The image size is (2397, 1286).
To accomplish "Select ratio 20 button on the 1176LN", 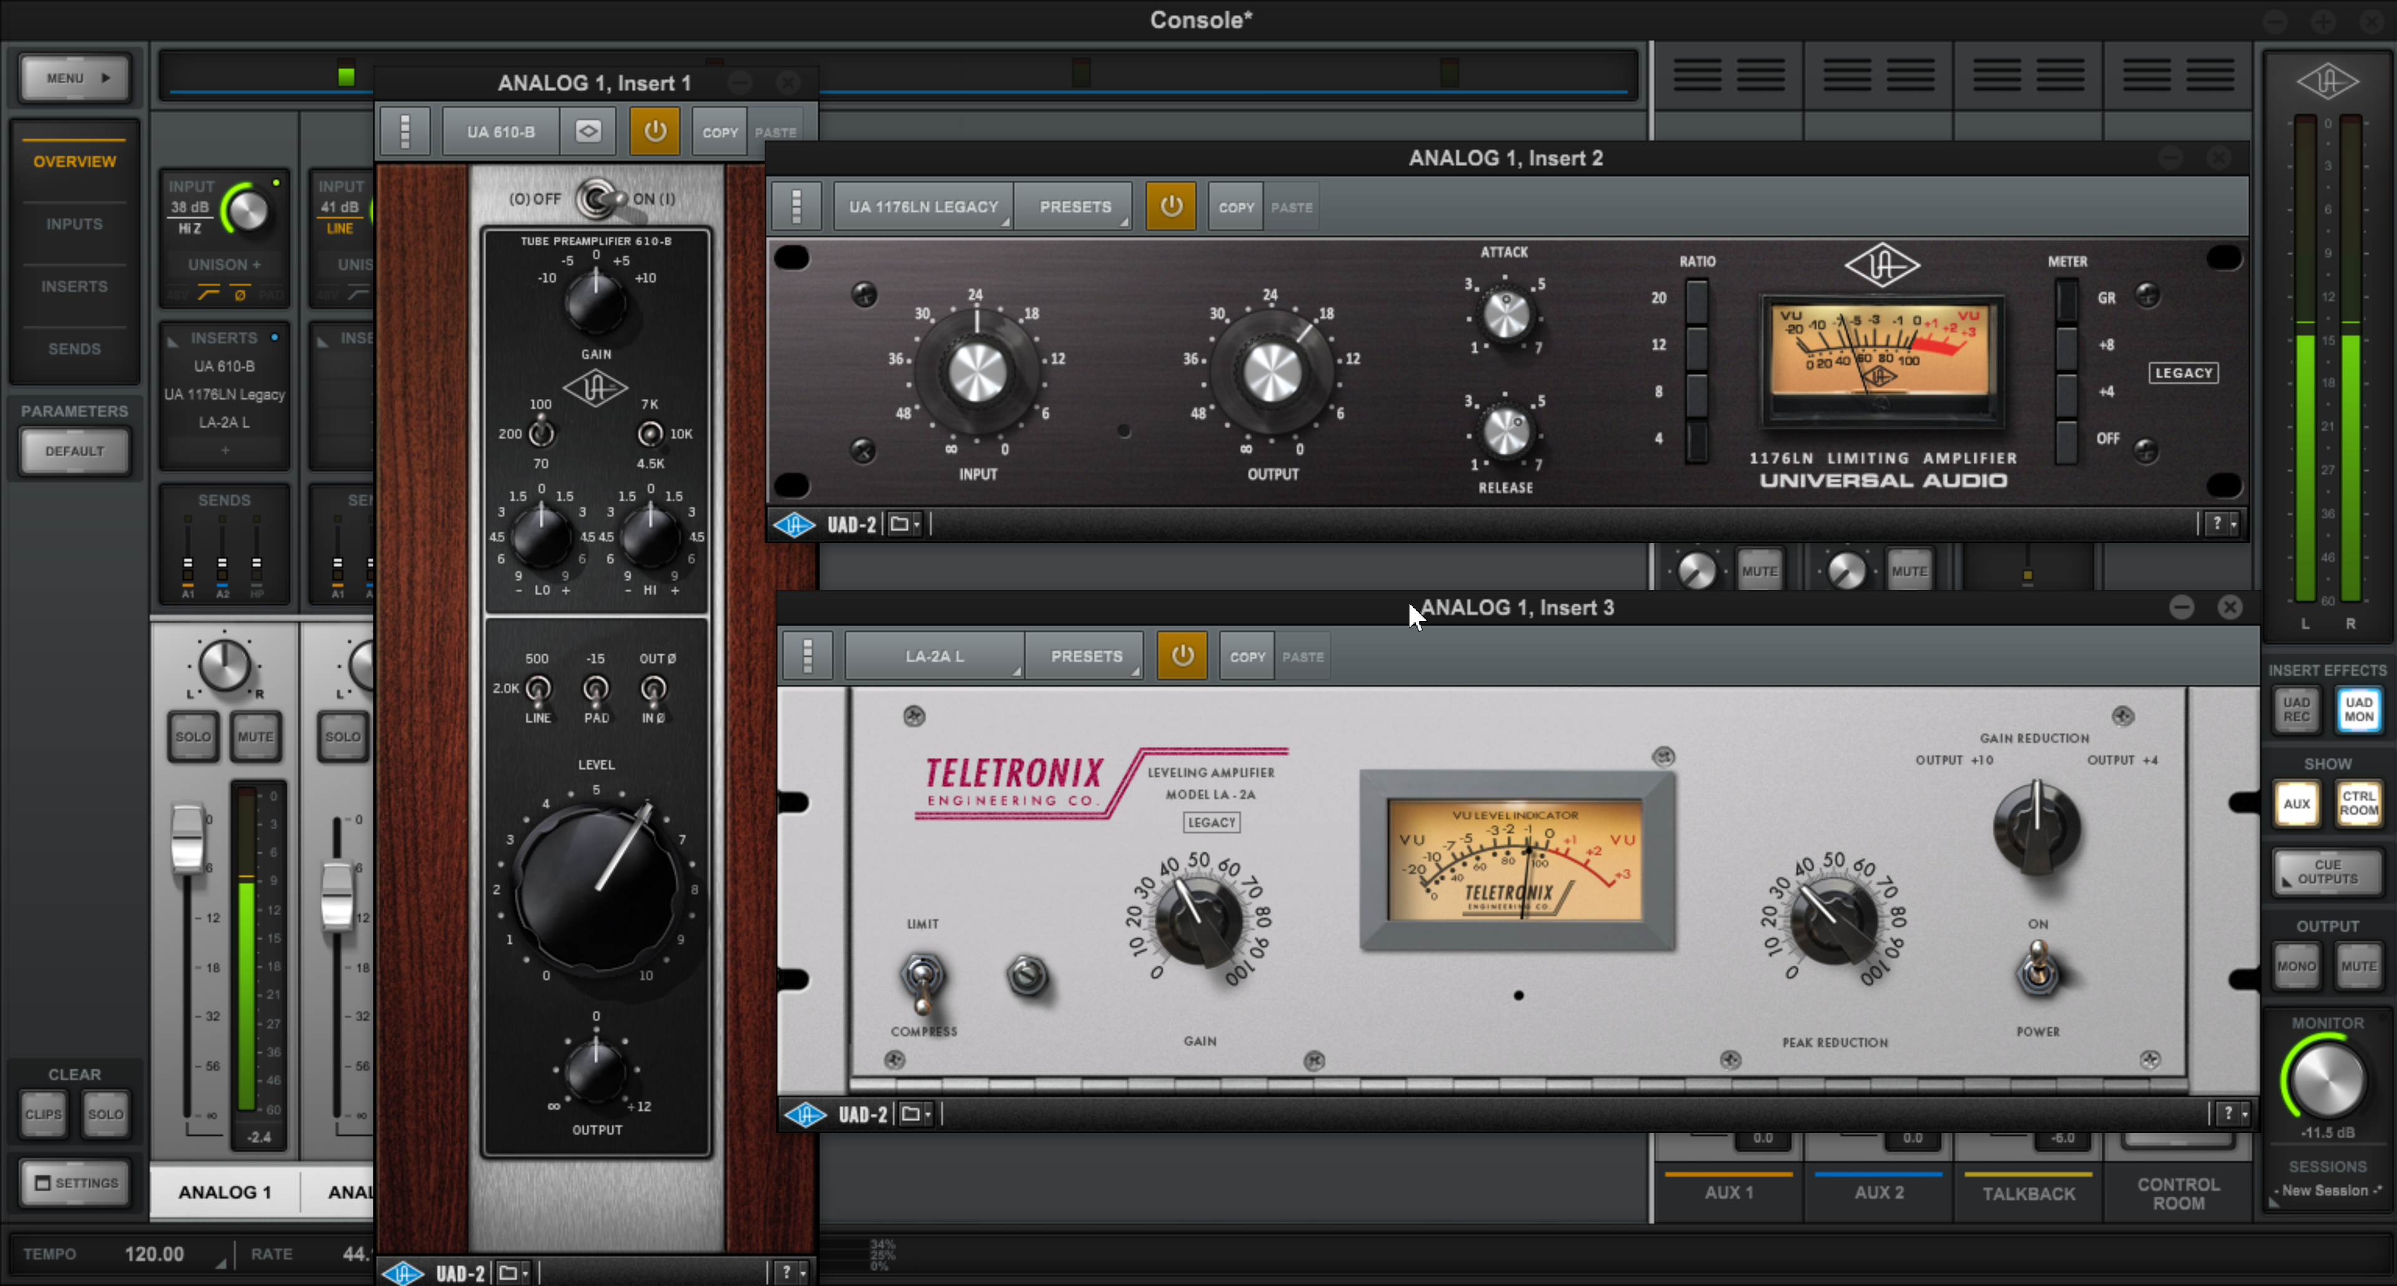I will pos(1697,300).
